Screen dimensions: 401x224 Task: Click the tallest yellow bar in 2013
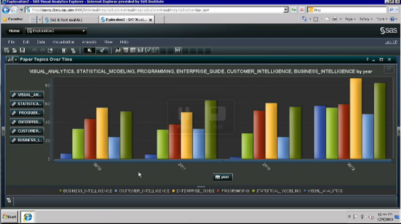(356, 119)
